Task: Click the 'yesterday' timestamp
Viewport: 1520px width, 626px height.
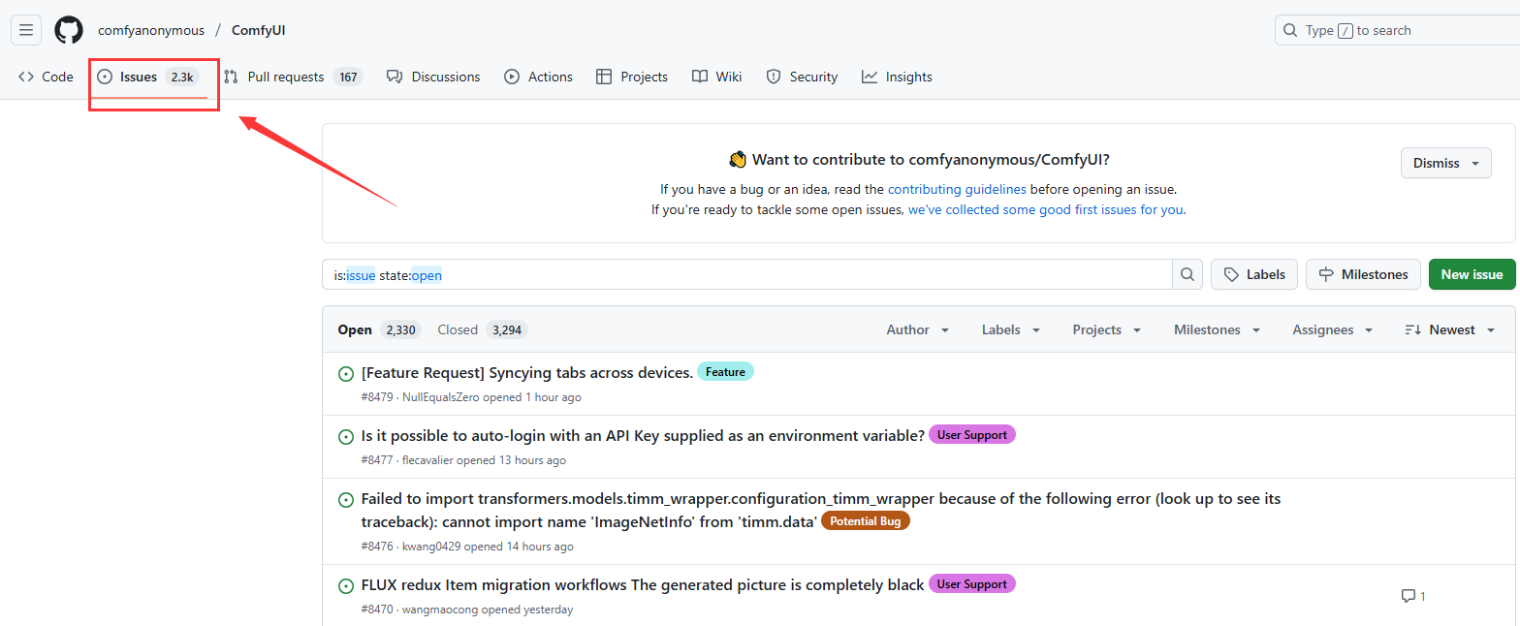Action: tap(548, 610)
